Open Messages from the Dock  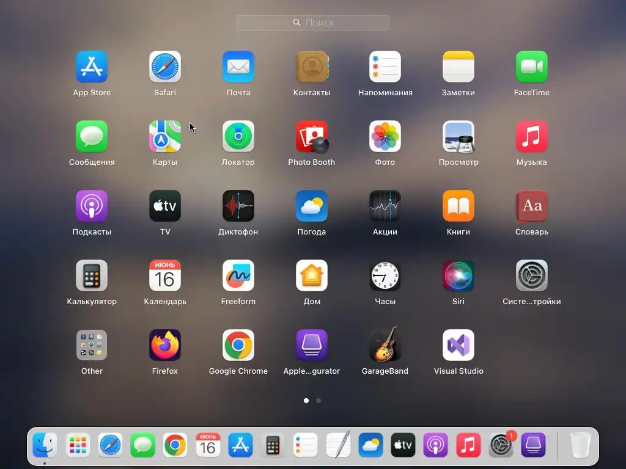142,445
